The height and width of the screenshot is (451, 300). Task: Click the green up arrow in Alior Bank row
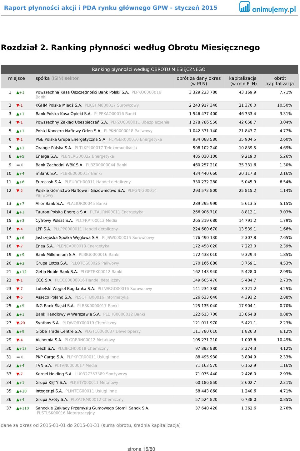tap(18, 204)
